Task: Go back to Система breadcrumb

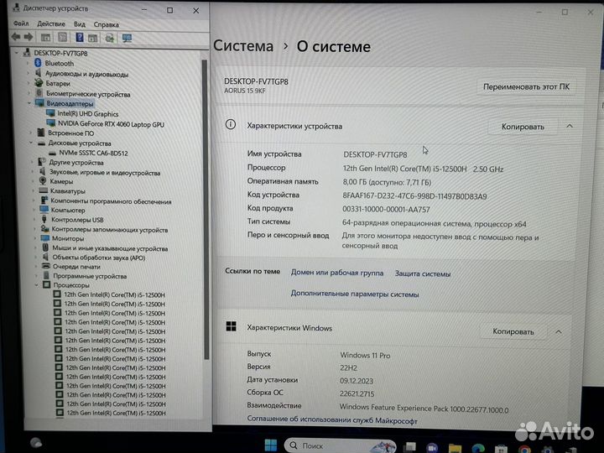Action: click(243, 46)
